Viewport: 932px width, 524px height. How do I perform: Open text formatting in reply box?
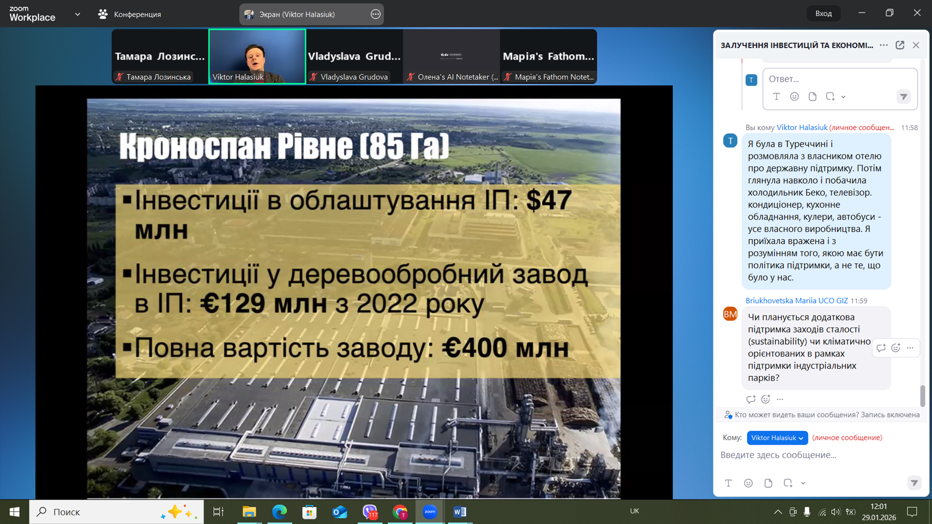[x=776, y=97]
